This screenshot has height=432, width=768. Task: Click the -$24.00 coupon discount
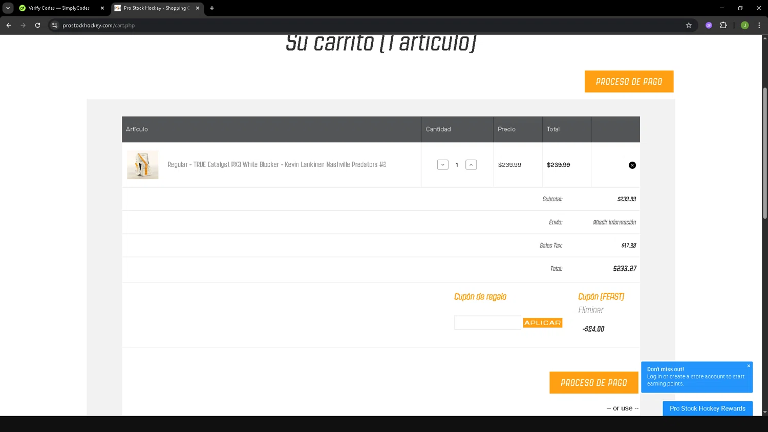click(x=593, y=329)
